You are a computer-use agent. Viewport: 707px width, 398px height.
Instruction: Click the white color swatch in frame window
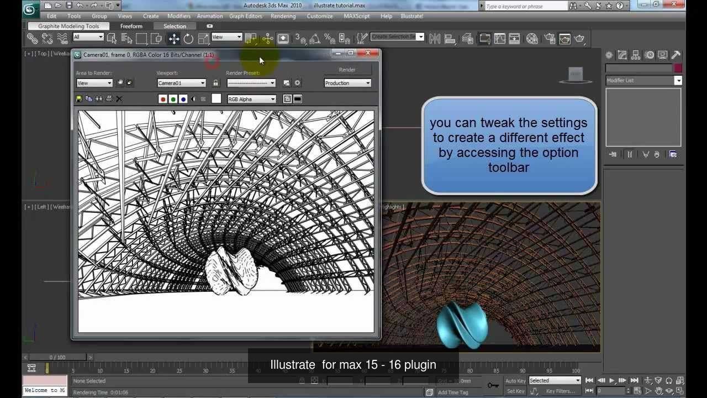point(217,98)
